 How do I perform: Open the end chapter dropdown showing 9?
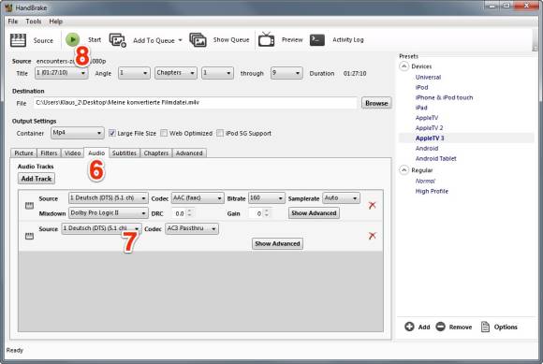pyautogui.click(x=286, y=73)
